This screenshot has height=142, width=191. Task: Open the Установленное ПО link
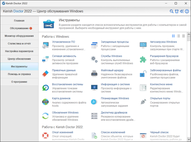pyautogui.click(x=63, y=42)
